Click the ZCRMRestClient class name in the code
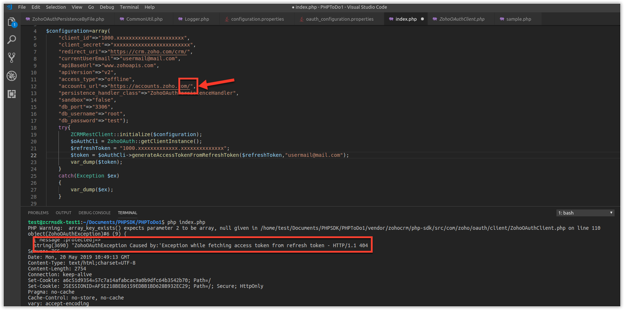The width and height of the screenshot is (624, 310). (x=92, y=134)
